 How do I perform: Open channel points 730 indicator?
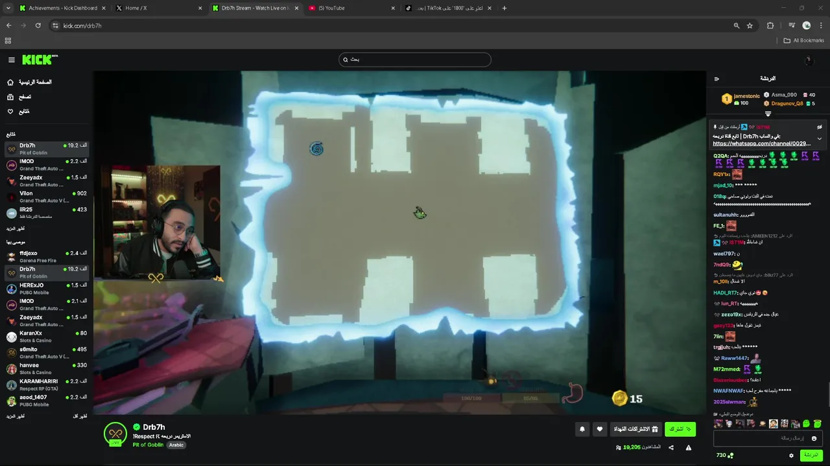pyautogui.click(x=725, y=456)
